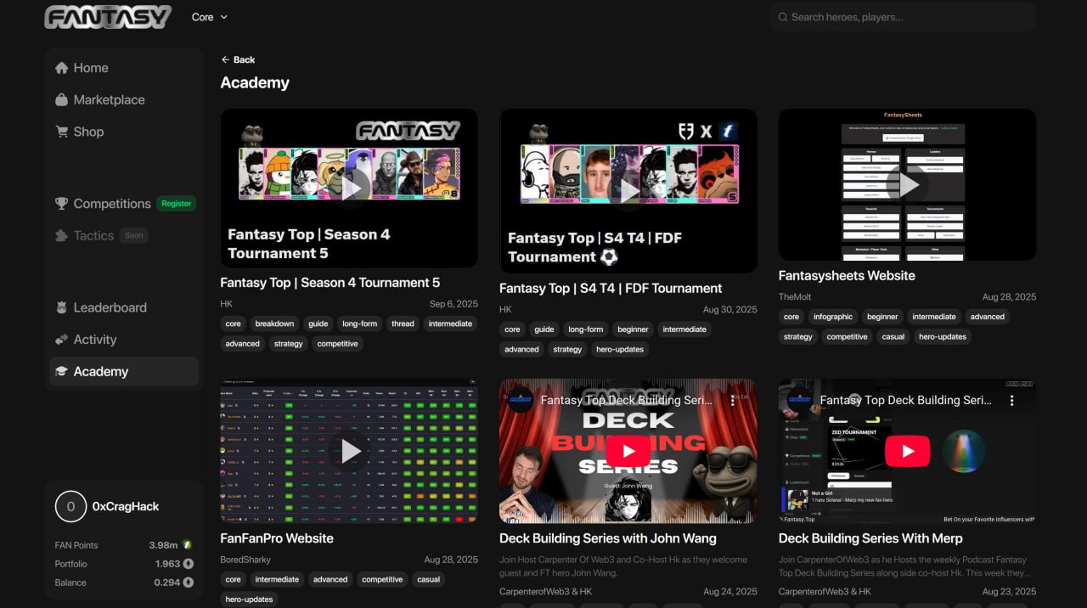Click the Aug 23, 2025 date
Image resolution: width=1087 pixels, height=608 pixels.
click(1009, 592)
